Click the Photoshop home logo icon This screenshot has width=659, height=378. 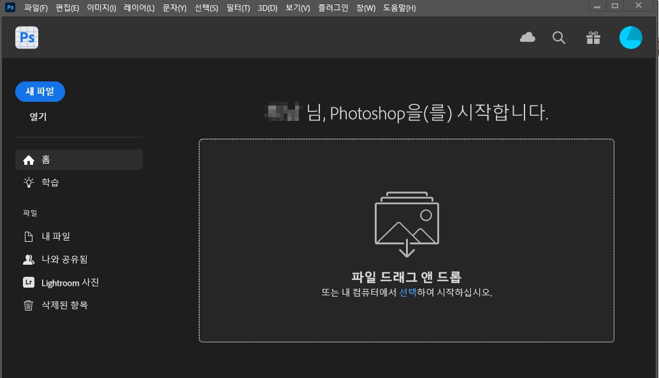[x=27, y=38]
